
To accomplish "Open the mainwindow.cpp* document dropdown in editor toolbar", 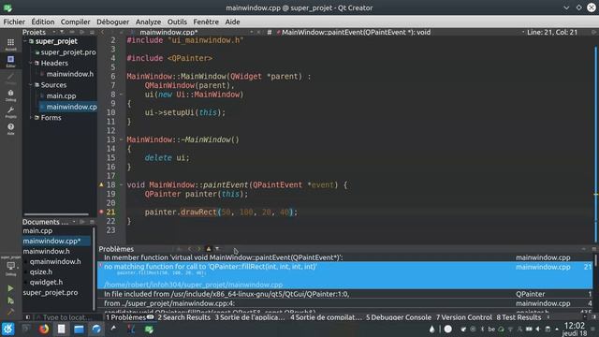I will pos(191,32).
